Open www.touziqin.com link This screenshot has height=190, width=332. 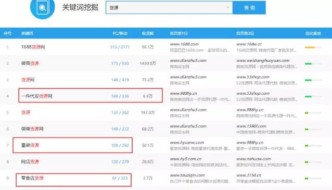[x=187, y=175]
